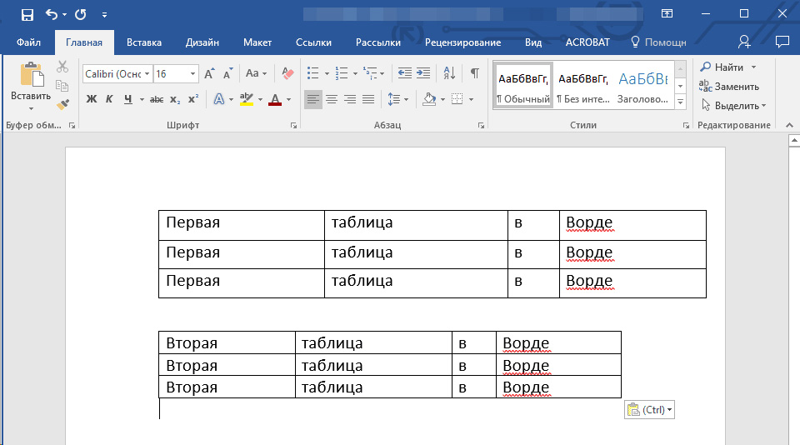The width and height of the screenshot is (800, 445).
Task: Open Change Case Aa menu
Action: coord(256,73)
